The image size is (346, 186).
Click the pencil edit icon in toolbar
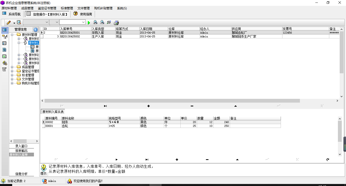coord(9,22)
